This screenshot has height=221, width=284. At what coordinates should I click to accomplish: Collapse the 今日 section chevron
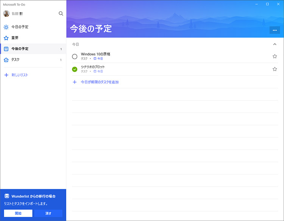coord(275,44)
